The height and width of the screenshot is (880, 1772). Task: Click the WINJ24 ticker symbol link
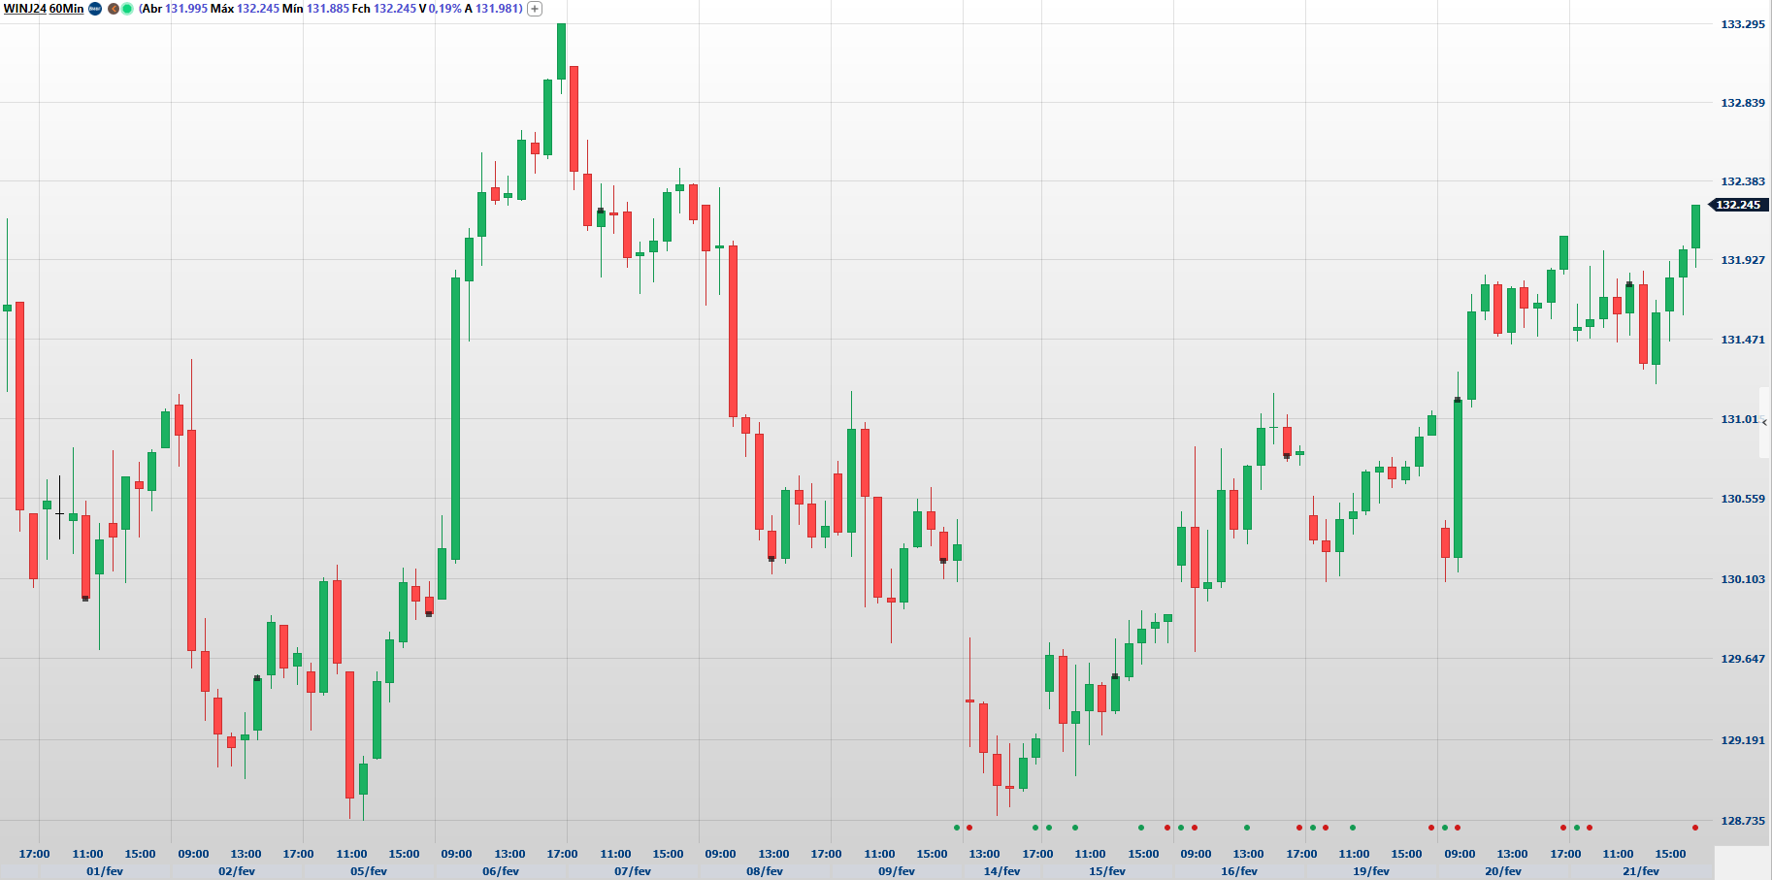(x=24, y=9)
